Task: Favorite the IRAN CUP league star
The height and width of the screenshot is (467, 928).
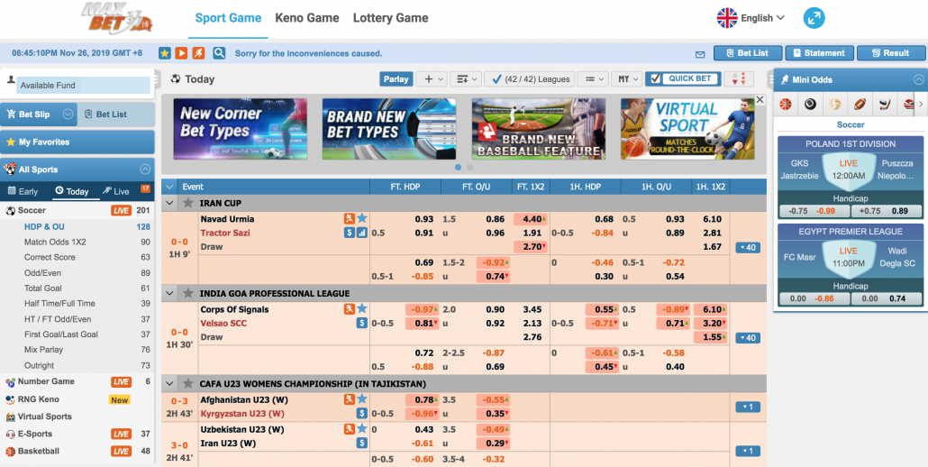Action: tap(188, 203)
